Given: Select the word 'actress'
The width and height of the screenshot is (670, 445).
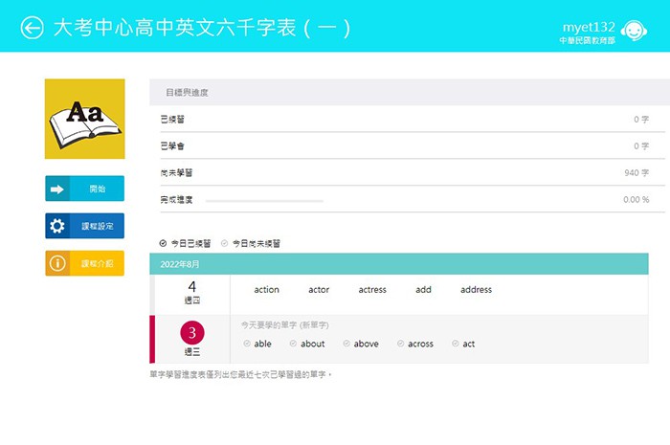Looking at the screenshot, I should click(372, 290).
